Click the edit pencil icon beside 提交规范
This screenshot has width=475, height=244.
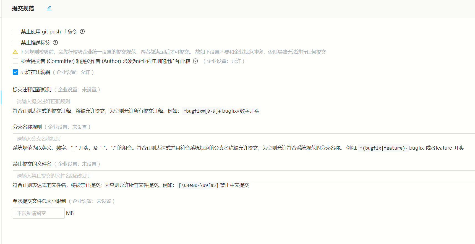point(49,8)
